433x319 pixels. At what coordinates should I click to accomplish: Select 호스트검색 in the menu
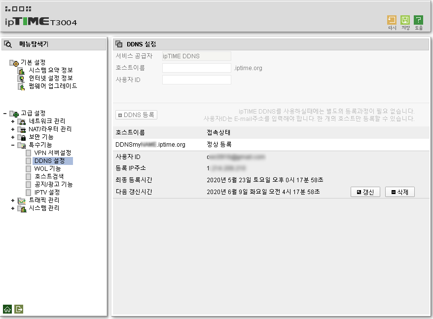click(49, 176)
